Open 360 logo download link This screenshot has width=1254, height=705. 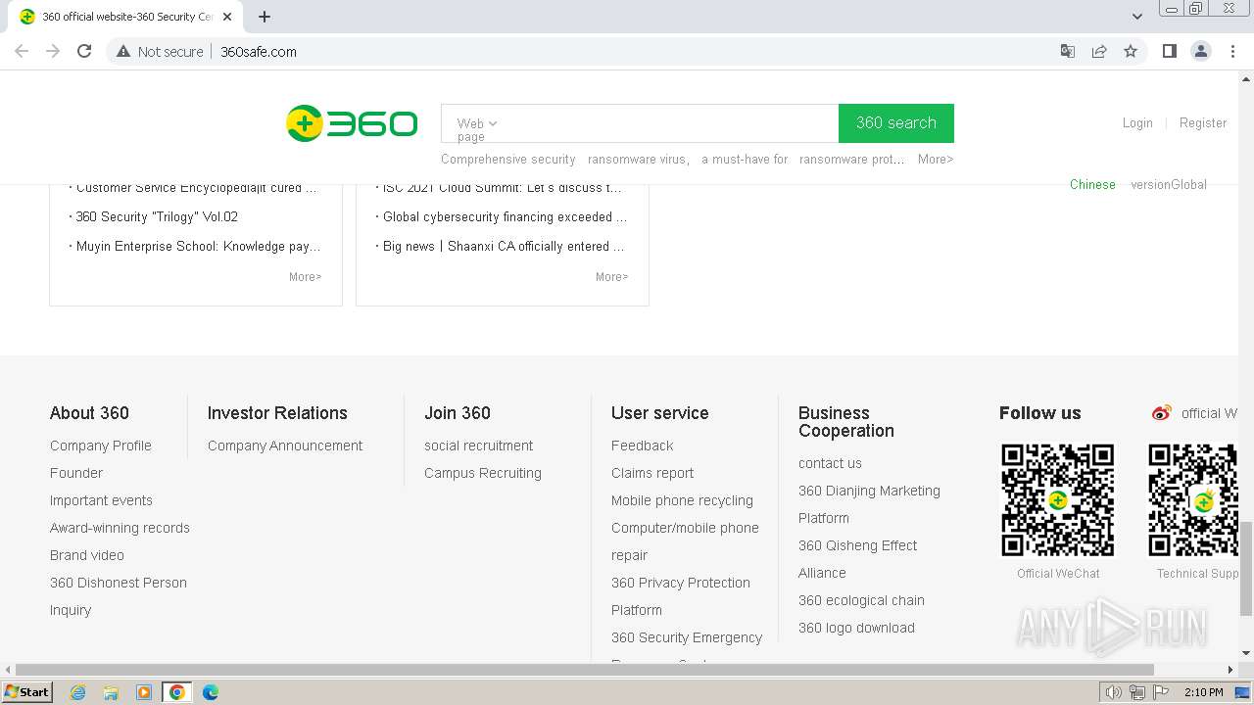856,628
